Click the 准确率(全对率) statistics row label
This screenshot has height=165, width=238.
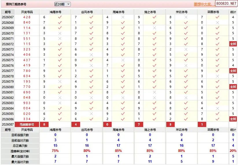click(x=20, y=151)
